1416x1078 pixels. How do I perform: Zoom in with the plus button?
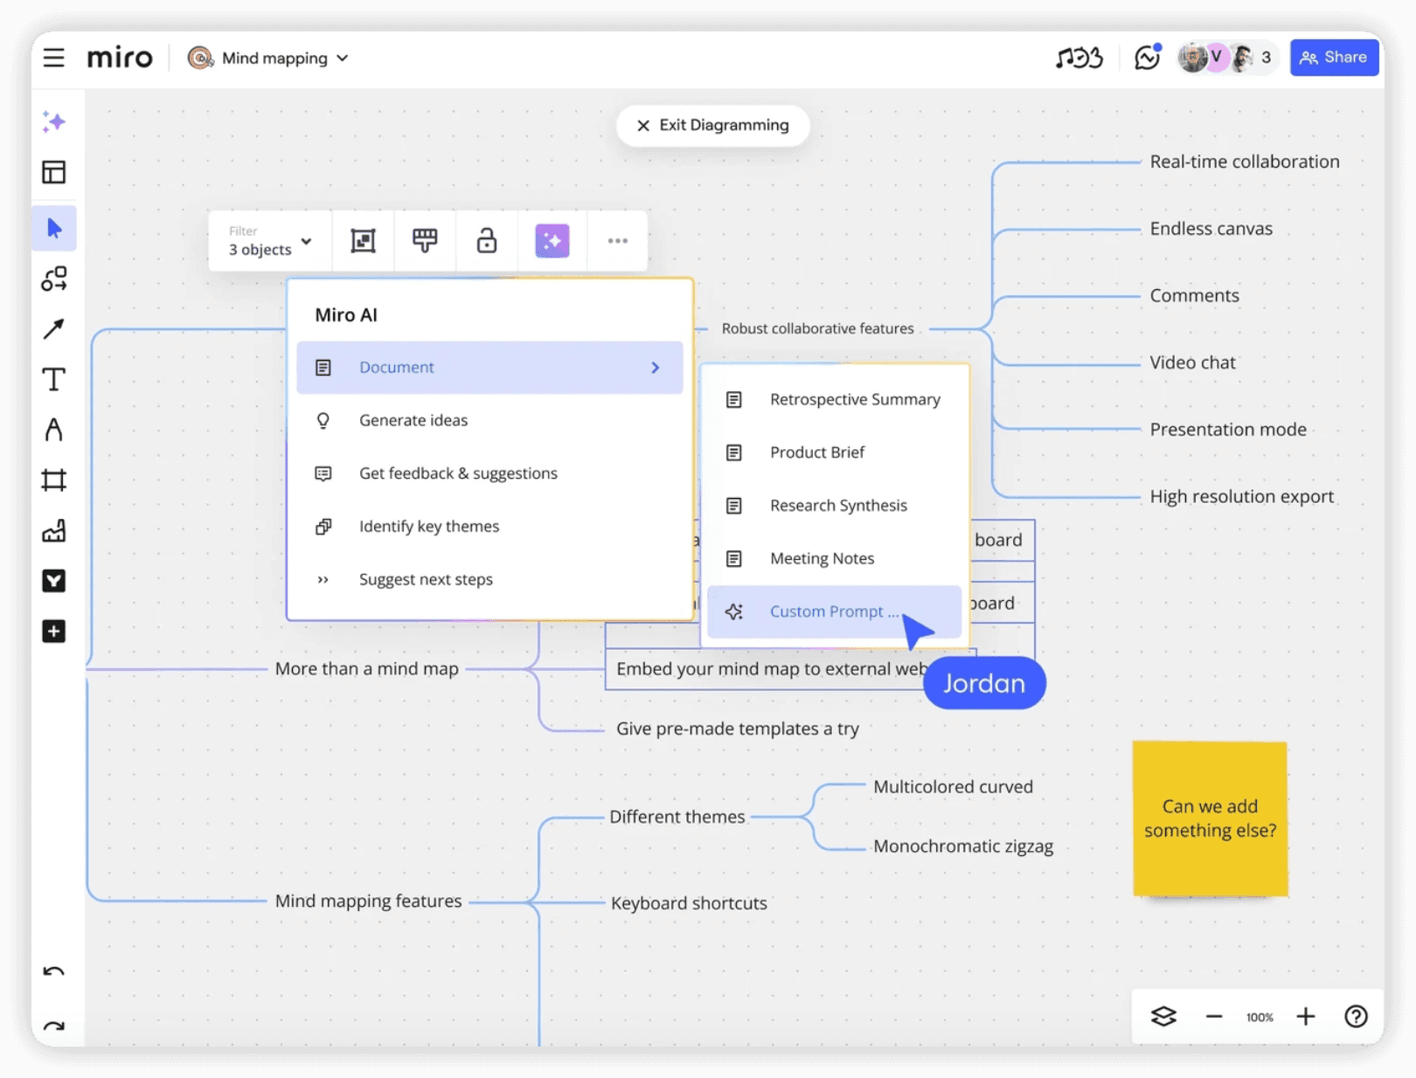[1306, 1017]
